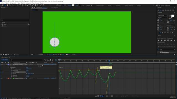Select the Eraser tool
Screen dimensions: 177x99
(x=38, y=5)
